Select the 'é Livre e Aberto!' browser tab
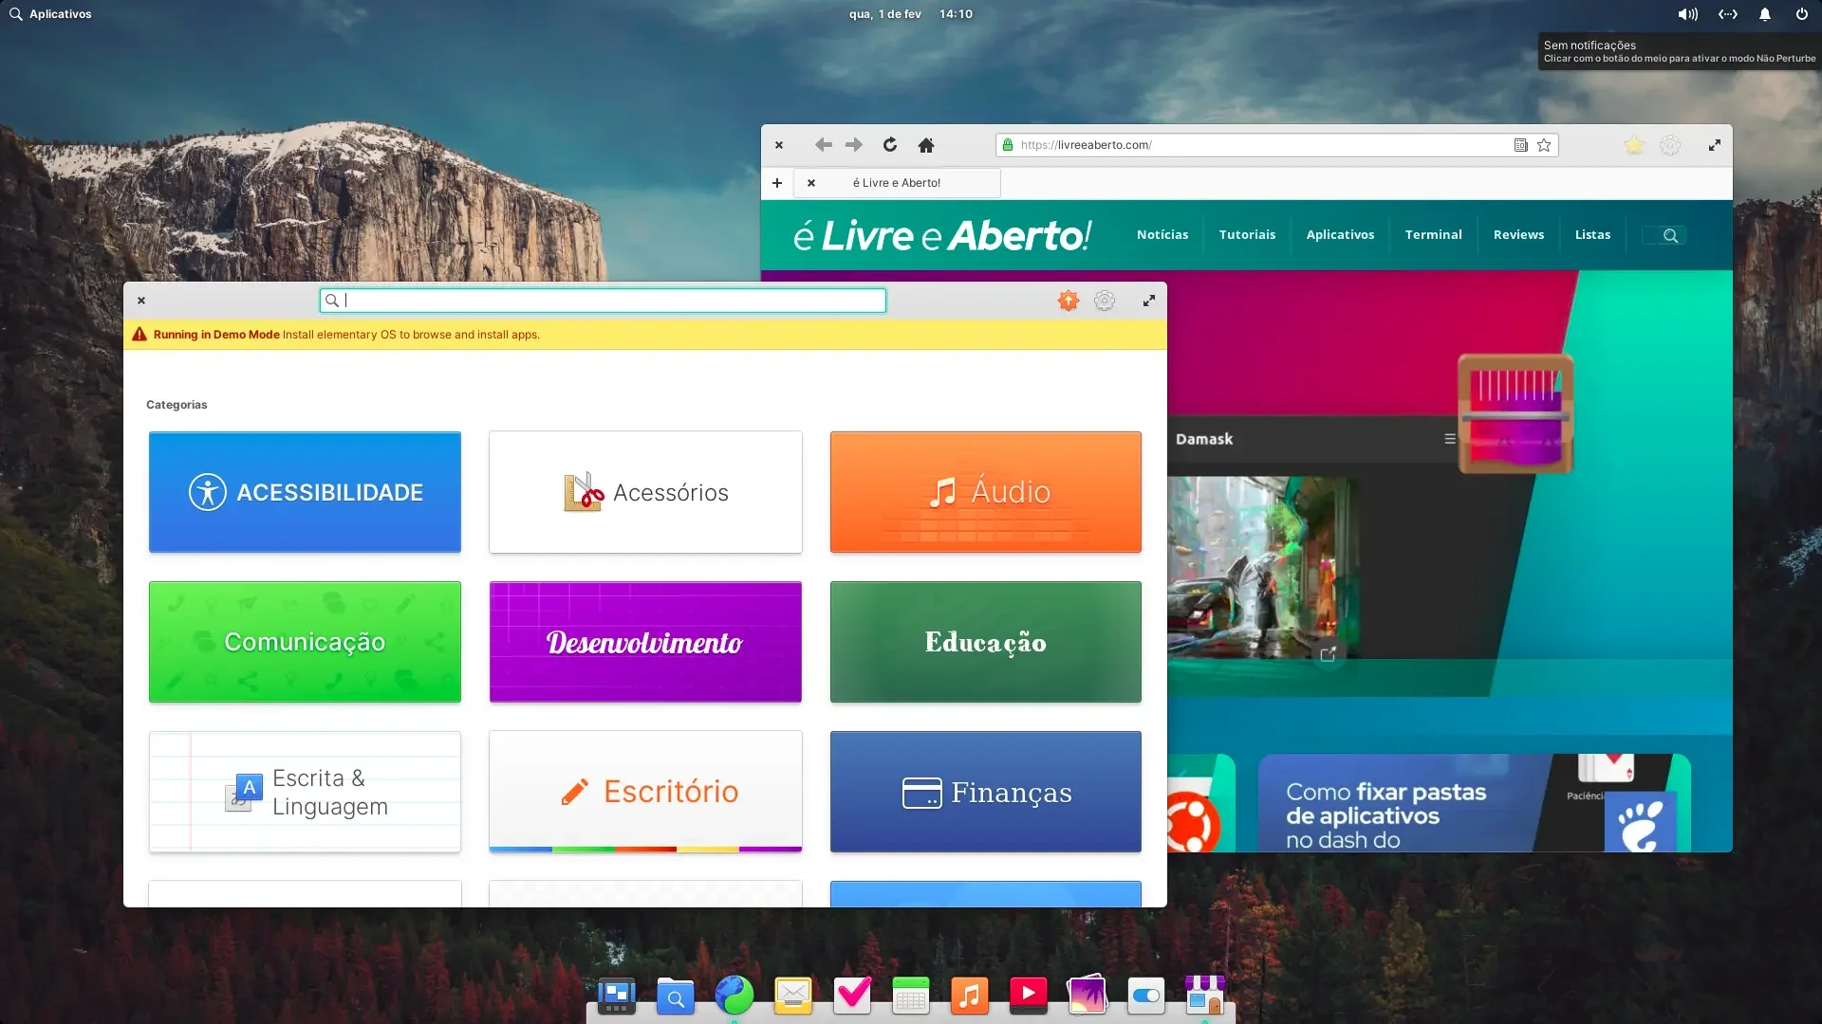1822x1024 pixels. (x=897, y=183)
